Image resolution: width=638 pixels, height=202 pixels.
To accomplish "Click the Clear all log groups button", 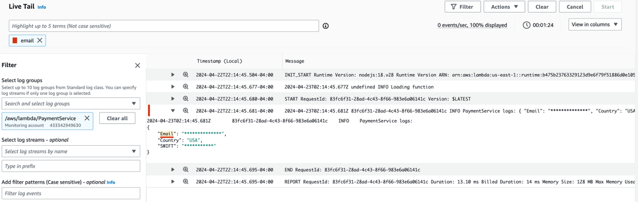I will pyautogui.click(x=117, y=118).
